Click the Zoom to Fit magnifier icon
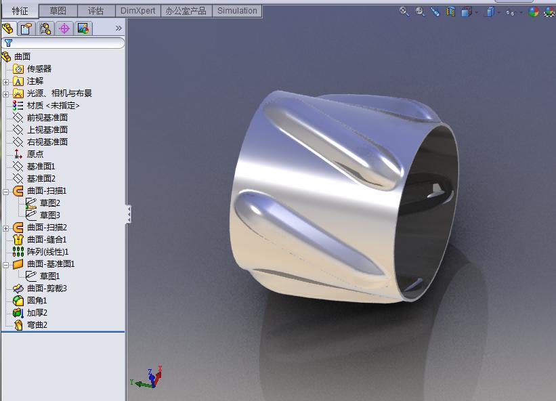This screenshot has height=401, width=556. click(x=404, y=12)
